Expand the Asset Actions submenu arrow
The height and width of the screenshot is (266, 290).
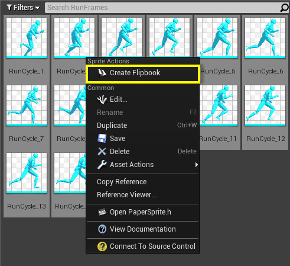196,165
